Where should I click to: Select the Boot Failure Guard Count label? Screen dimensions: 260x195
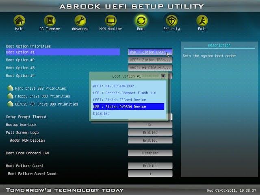32,173
